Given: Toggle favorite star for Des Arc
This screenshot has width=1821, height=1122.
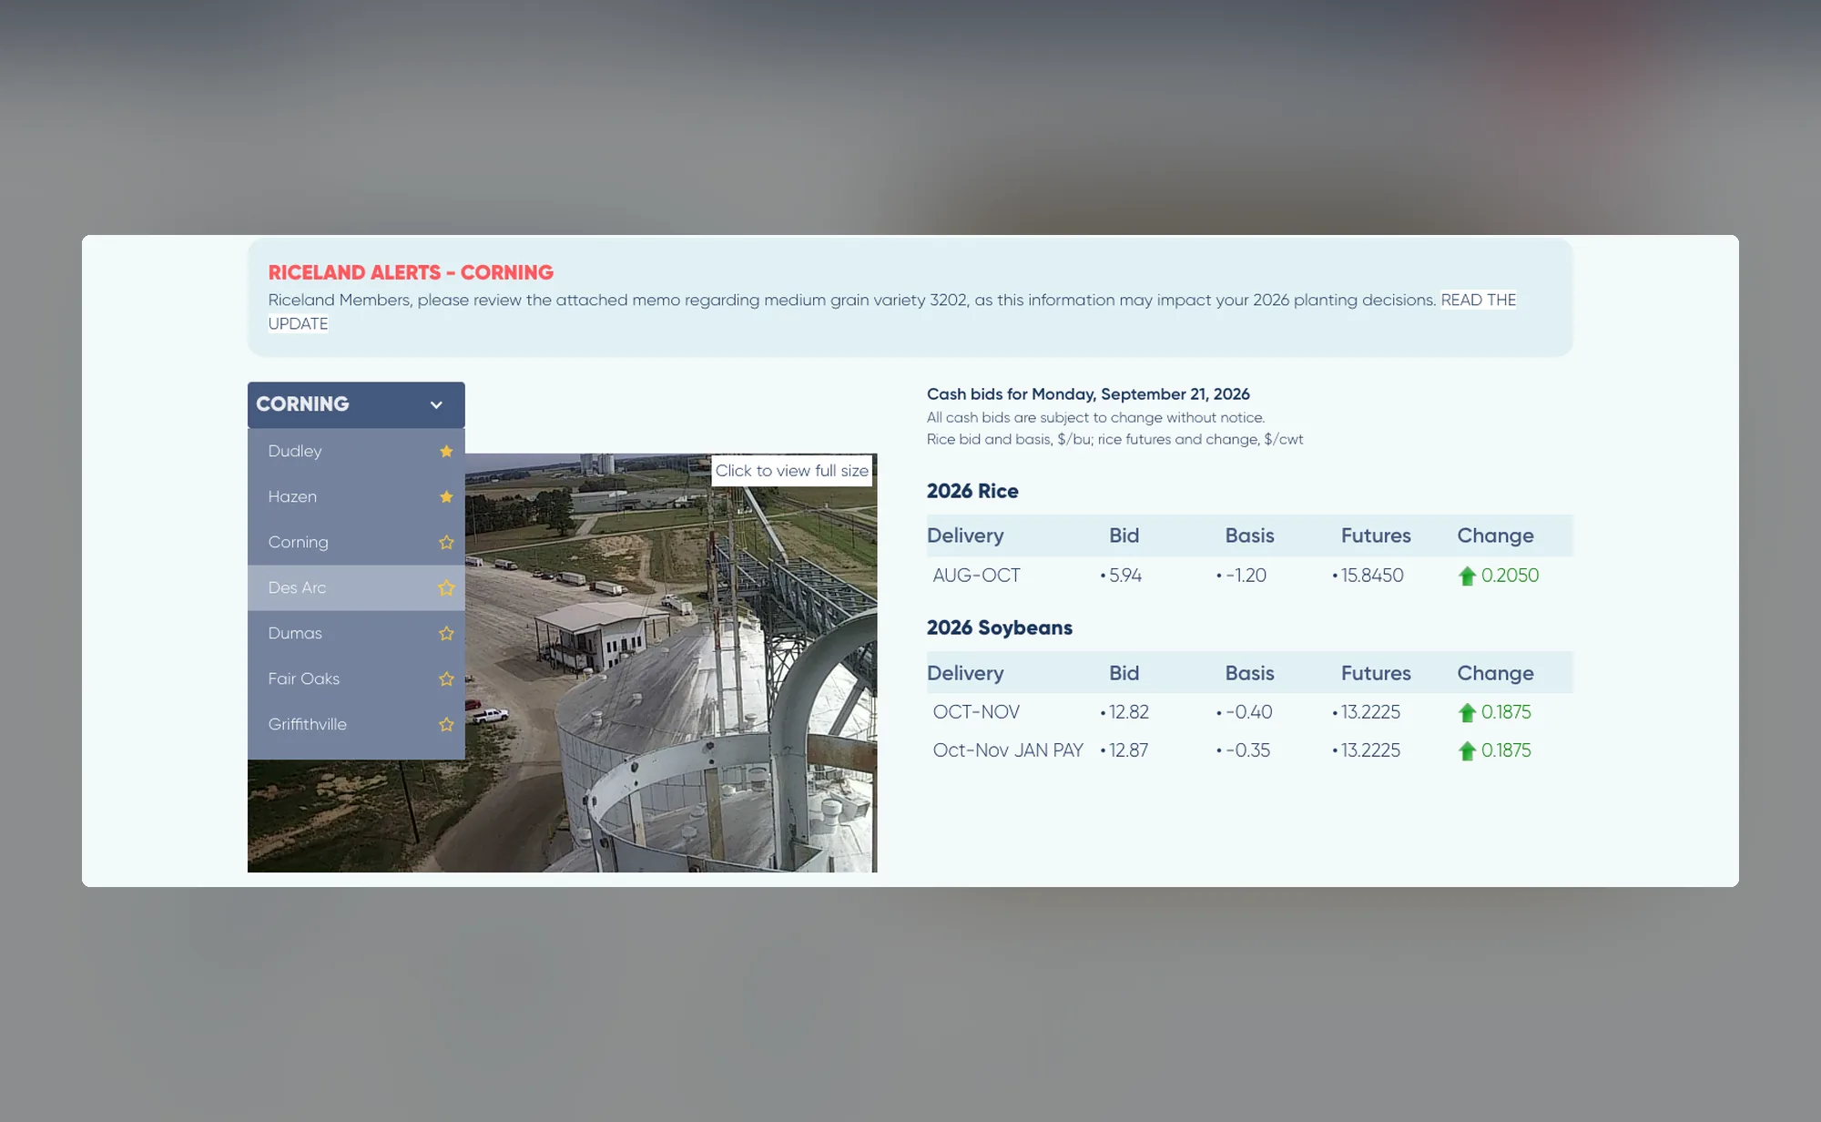Looking at the screenshot, I should (446, 587).
